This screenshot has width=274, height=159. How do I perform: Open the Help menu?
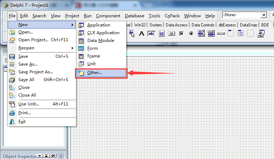[x=210, y=16]
